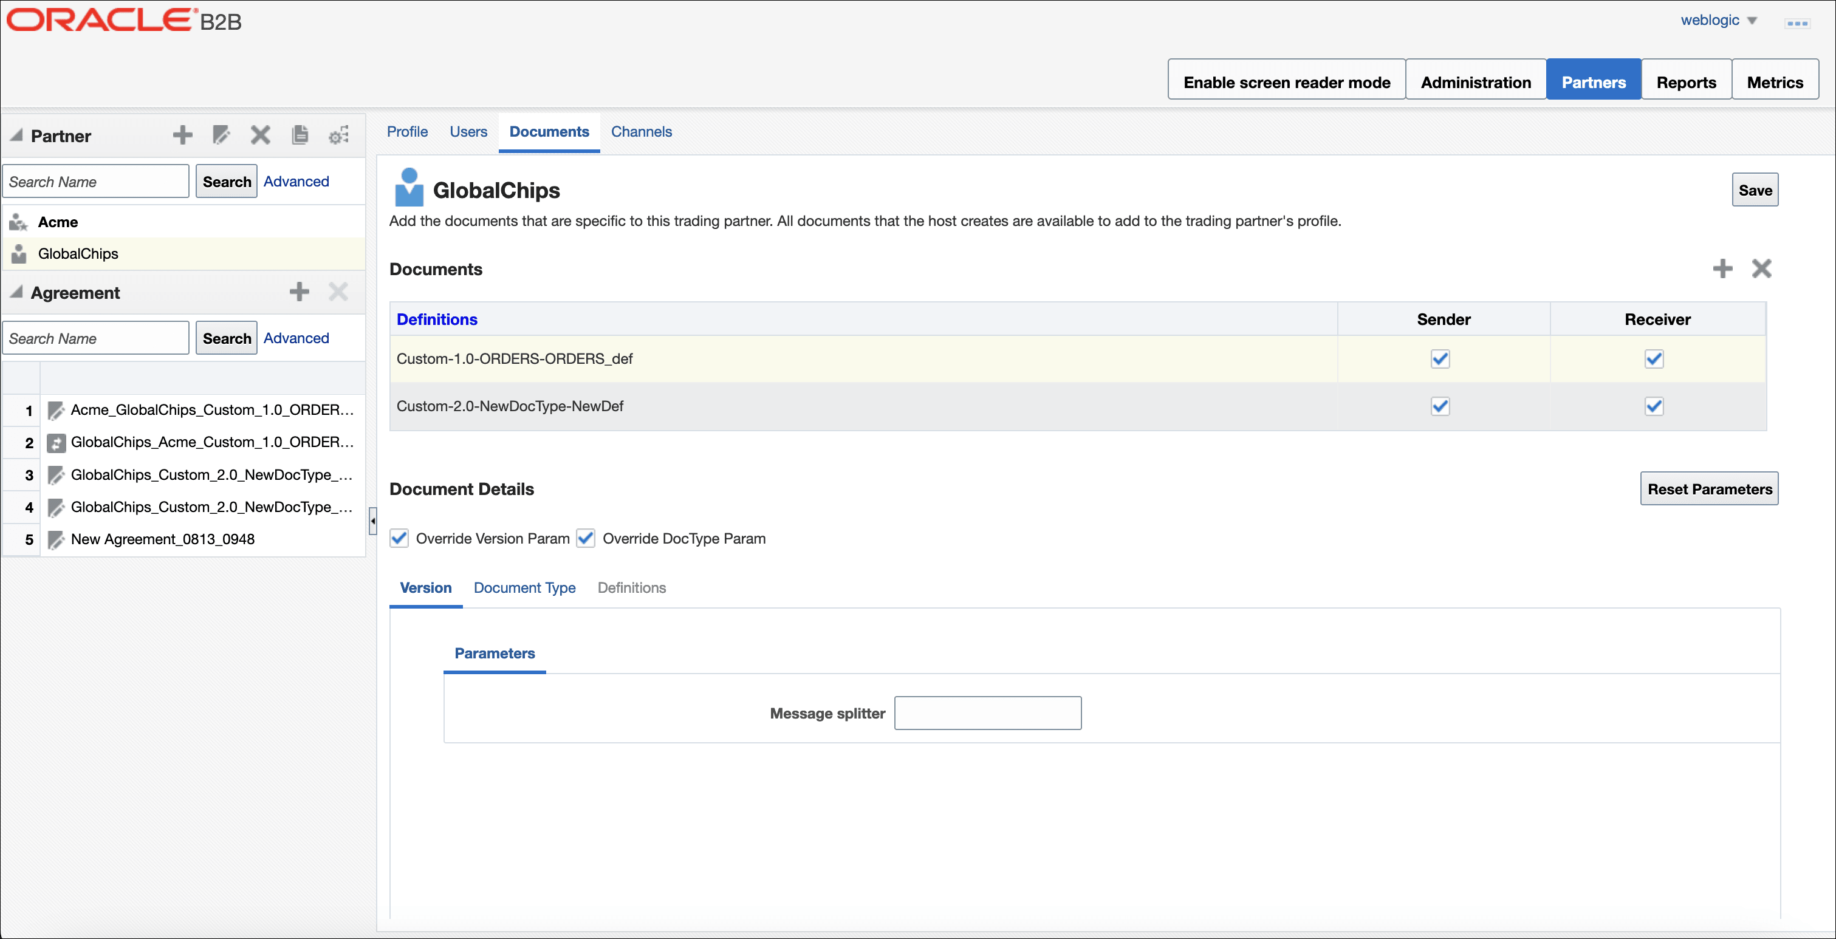Remove selected document using X icon
The width and height of the screenshot is (1836, 939).
(1762, 268)
